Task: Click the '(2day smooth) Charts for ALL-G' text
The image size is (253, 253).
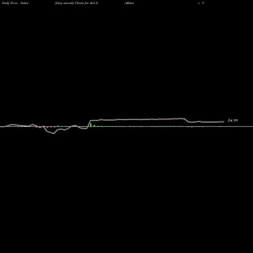Action: (76, 3)
